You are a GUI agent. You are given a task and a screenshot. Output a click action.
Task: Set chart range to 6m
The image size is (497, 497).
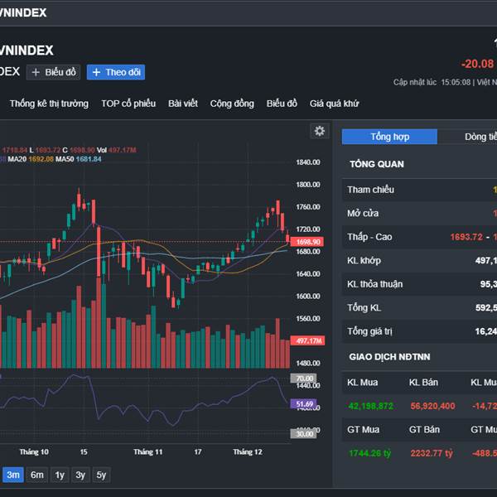[x=37, y=475]
